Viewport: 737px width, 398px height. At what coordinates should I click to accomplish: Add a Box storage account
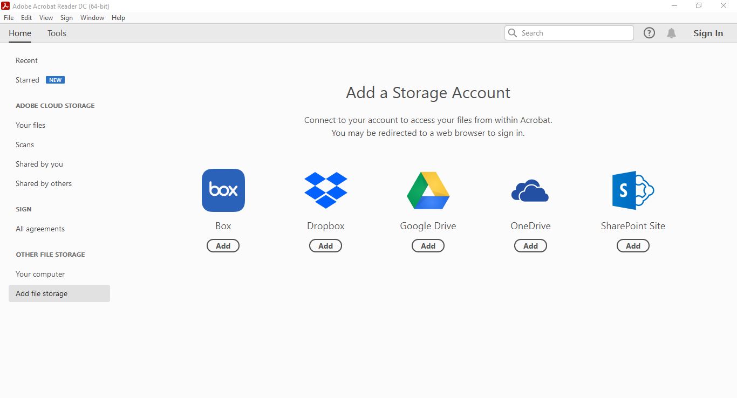coord(223,246)
